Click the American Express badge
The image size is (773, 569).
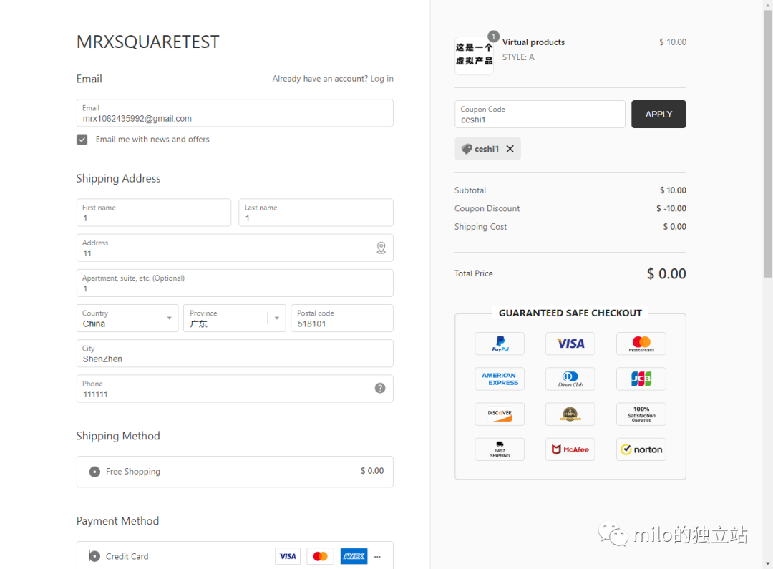point(500,379)
